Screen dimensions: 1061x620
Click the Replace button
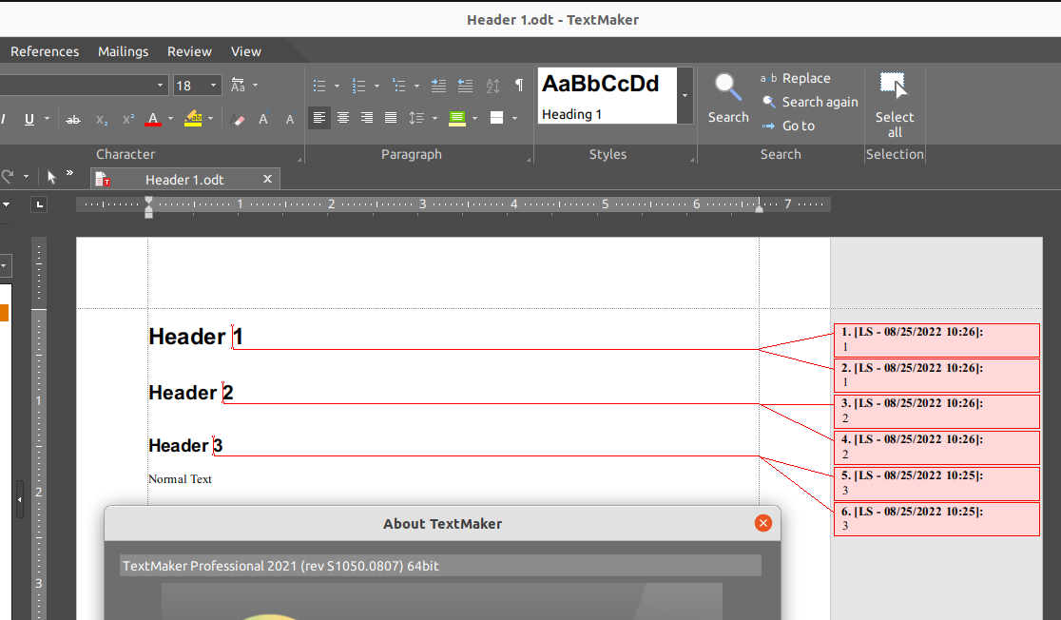pos(796,78)
